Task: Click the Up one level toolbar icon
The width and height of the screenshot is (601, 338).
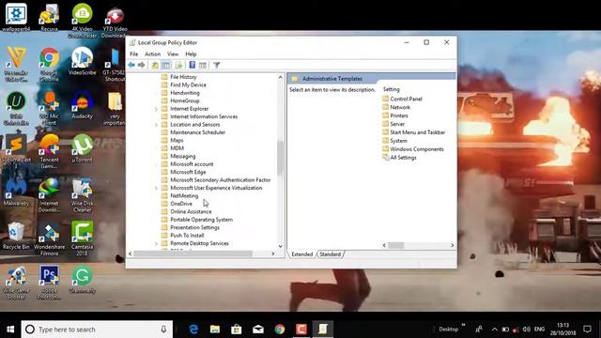Action: [x=155, y=65]
